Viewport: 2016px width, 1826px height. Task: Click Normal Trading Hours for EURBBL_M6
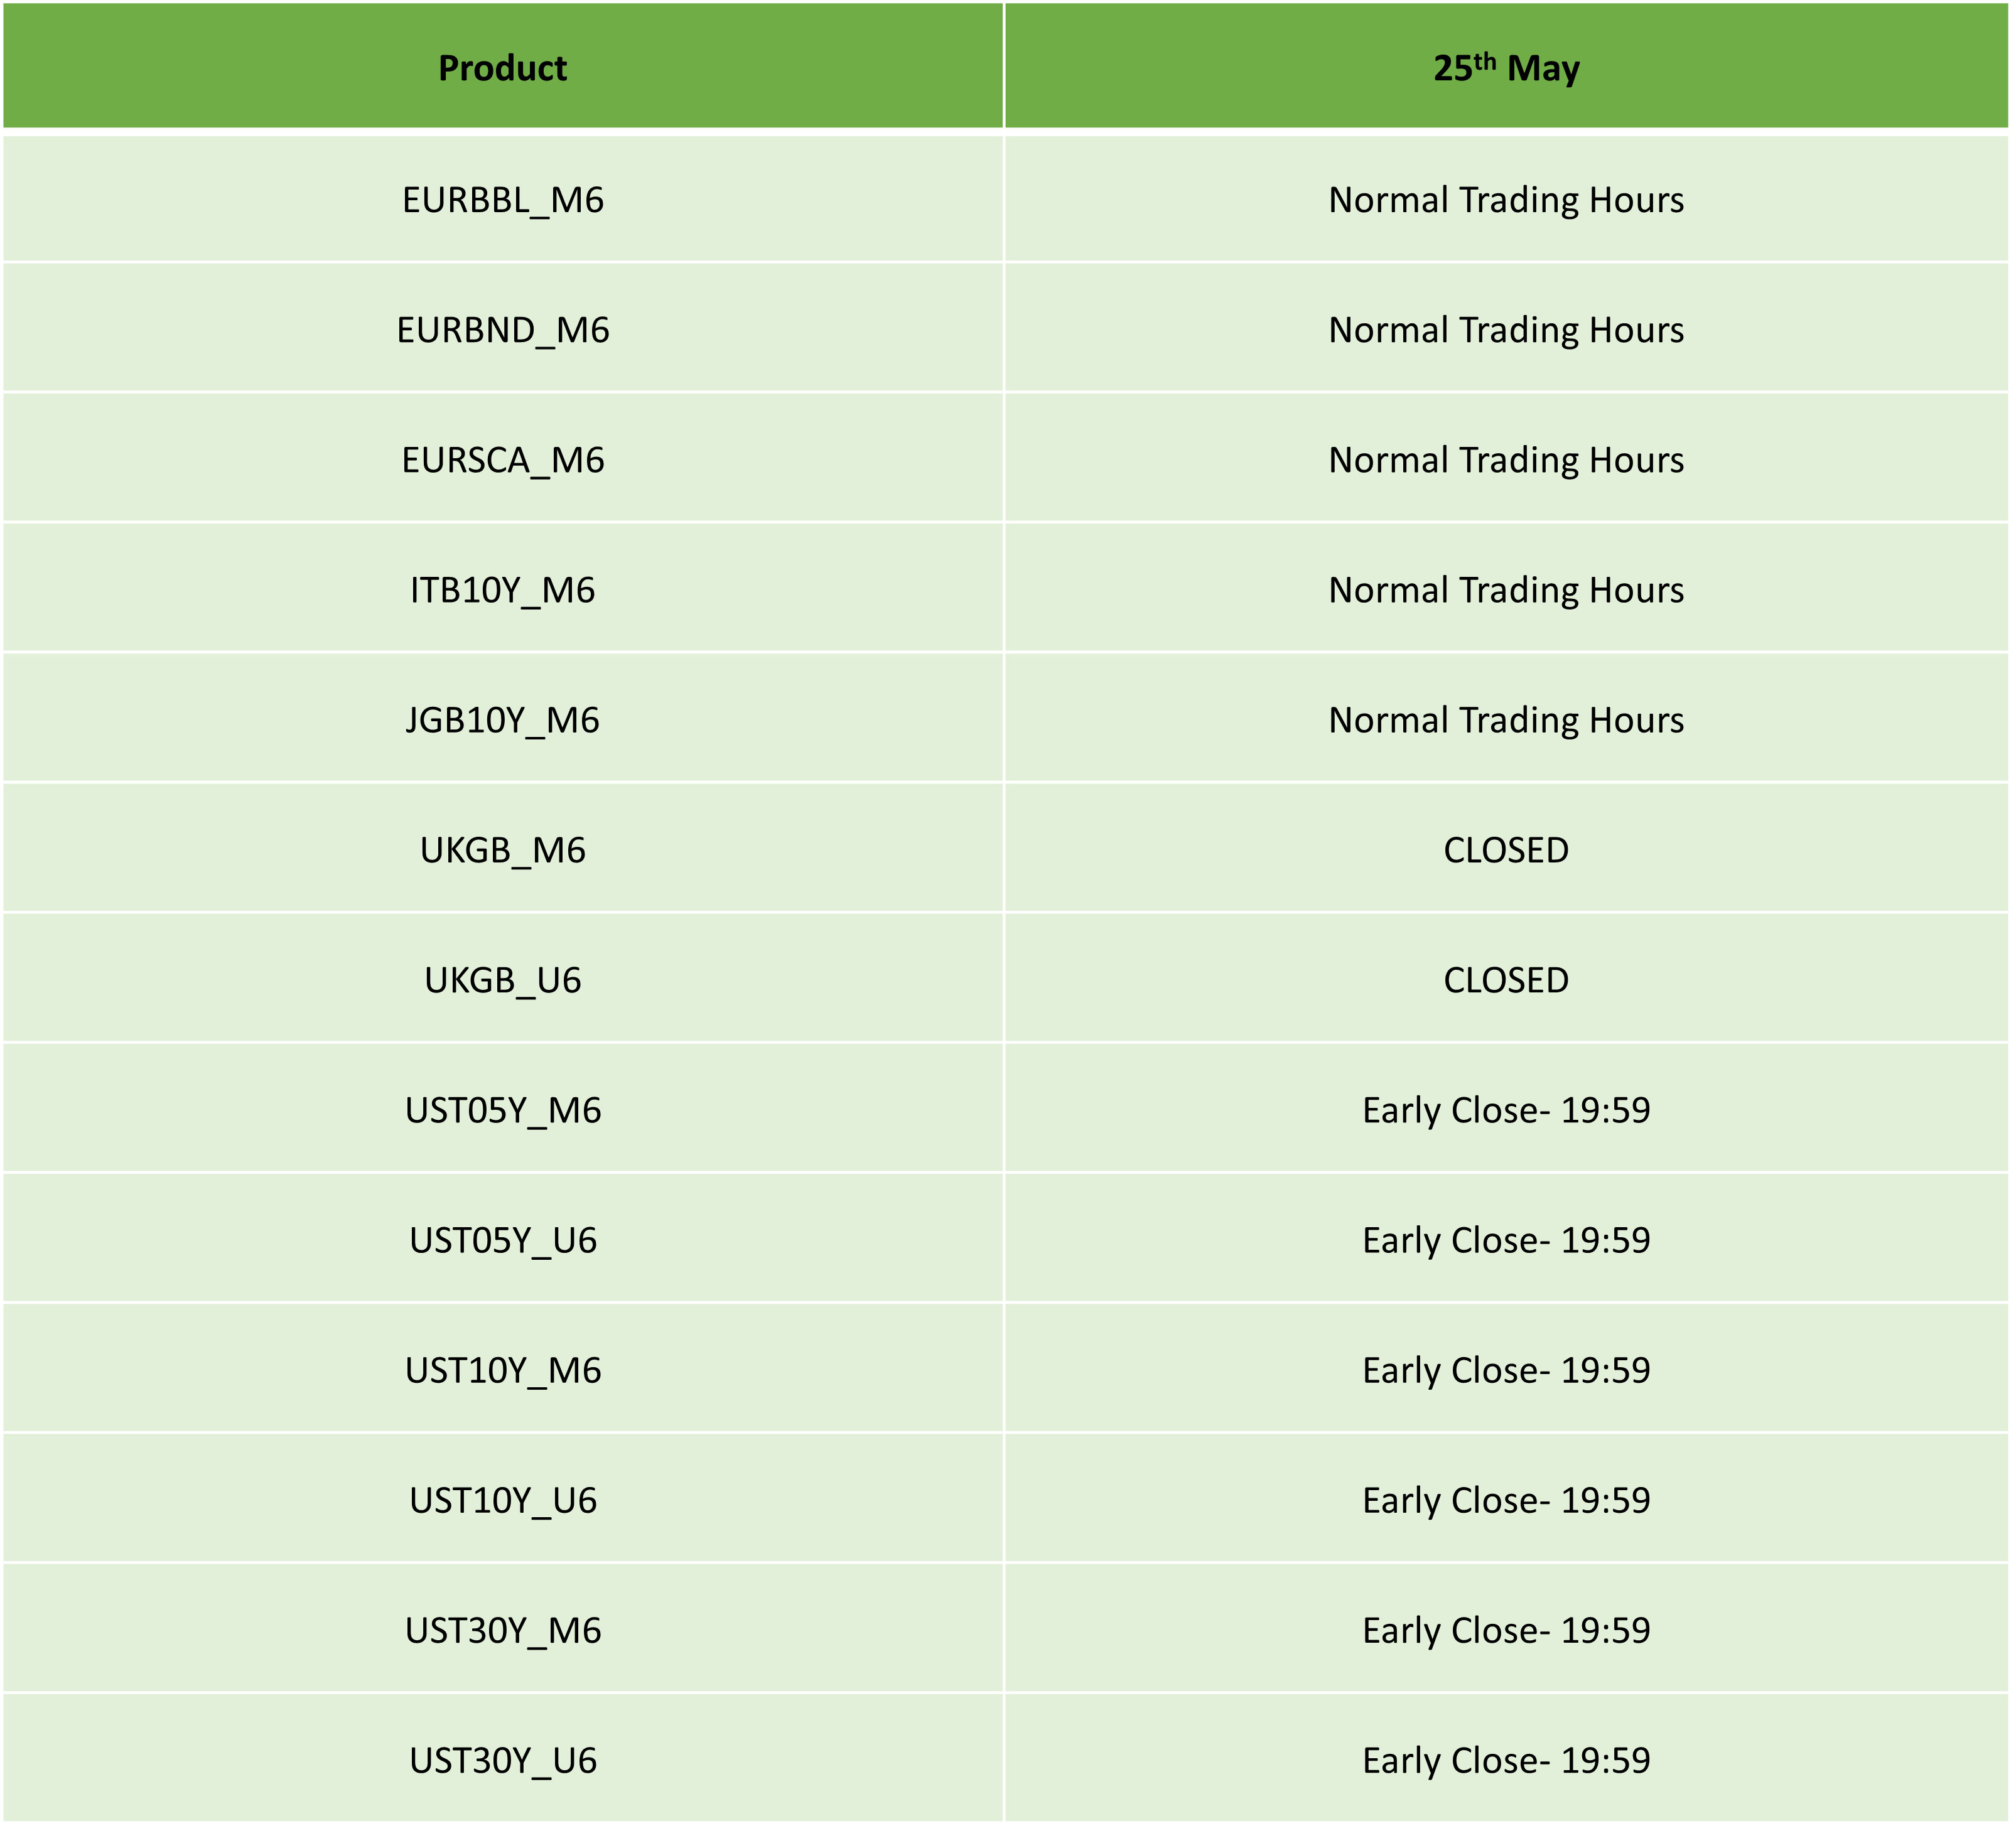(1505, 200)
